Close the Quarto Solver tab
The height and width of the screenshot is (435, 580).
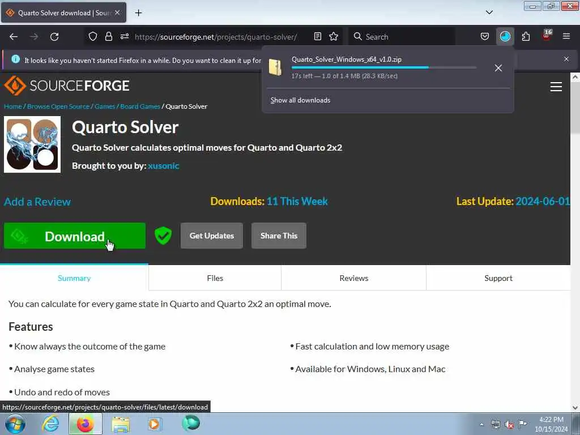pos(117,12)
